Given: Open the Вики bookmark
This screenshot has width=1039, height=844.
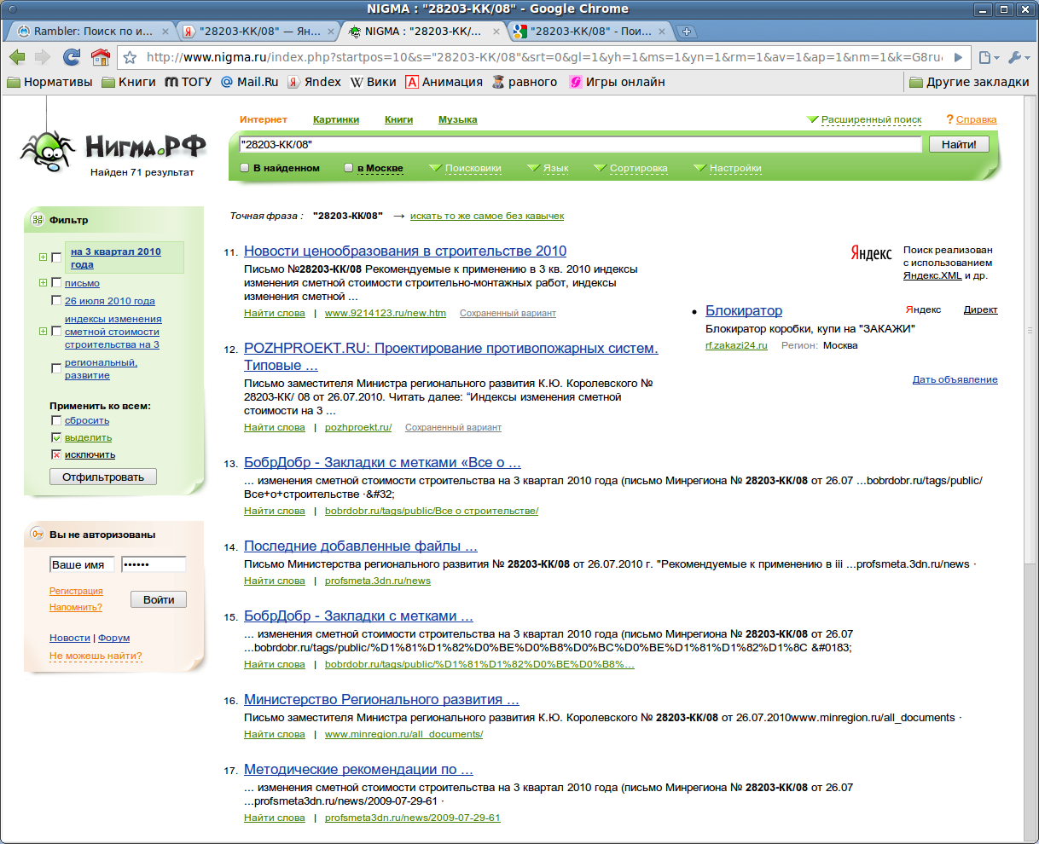Looking at the screenshot, I should (374, 82).
